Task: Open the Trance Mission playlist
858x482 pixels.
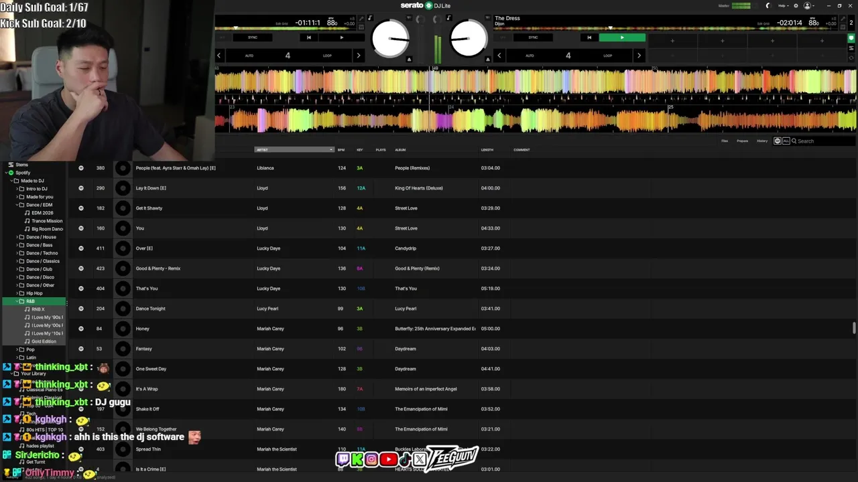Action: pos(47,221)
